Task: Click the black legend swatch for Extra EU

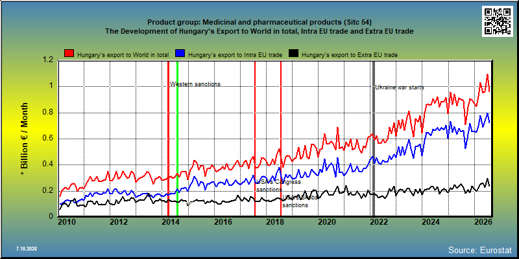Action: tap(294, 54)
